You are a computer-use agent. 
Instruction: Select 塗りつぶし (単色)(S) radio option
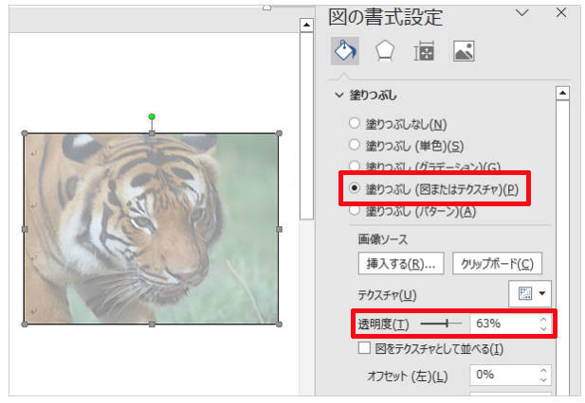point(354,145)
